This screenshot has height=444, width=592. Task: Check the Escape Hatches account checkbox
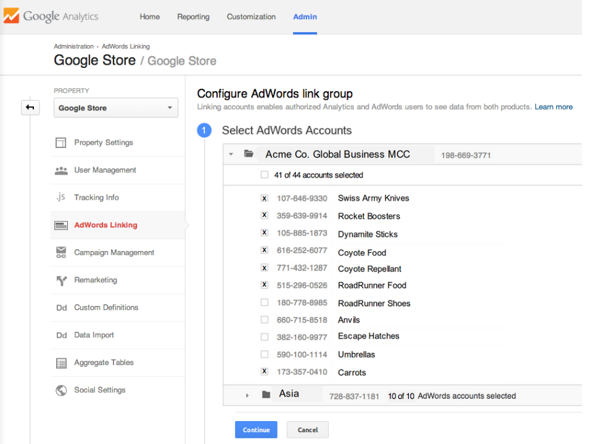265,337
